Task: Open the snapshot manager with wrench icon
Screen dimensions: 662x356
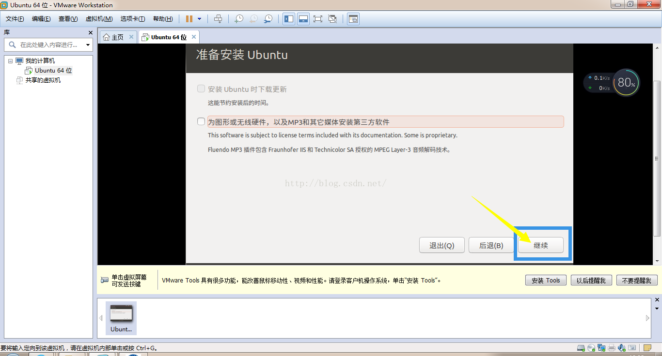Action: coord(268,19)
